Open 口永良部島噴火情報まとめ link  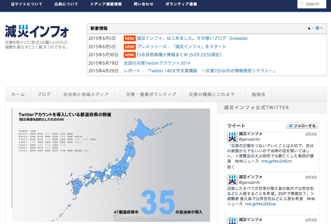coord(179,55)
